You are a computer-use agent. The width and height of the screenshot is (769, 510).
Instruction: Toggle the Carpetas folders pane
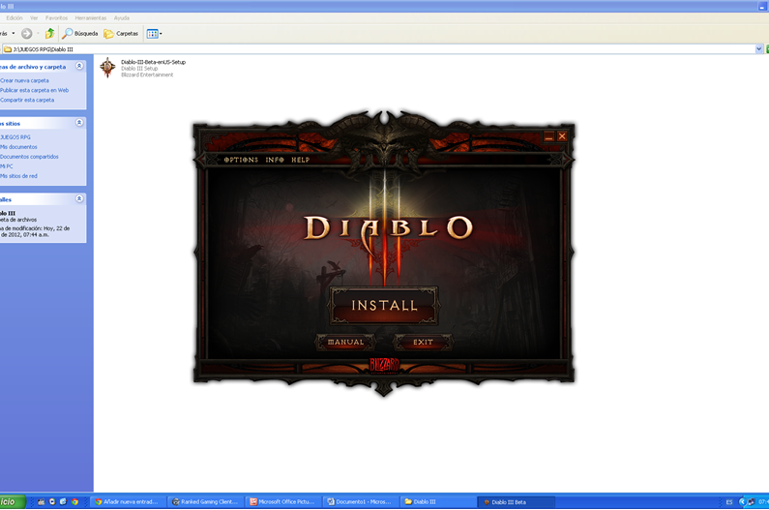[121, 33]
